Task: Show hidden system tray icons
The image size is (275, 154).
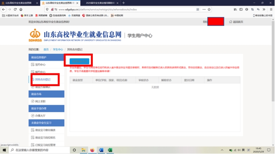Action: click(x=222, y=150)
